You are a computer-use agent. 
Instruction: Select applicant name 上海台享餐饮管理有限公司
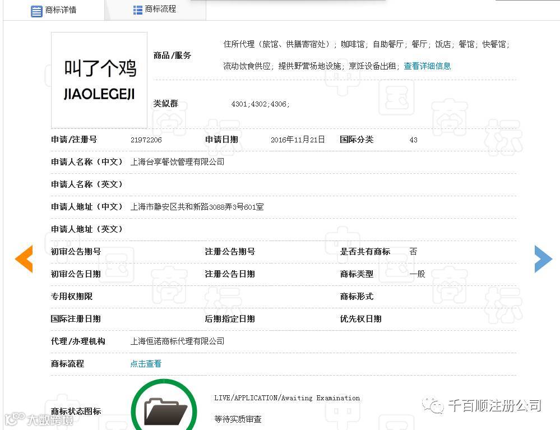point(178,162)
